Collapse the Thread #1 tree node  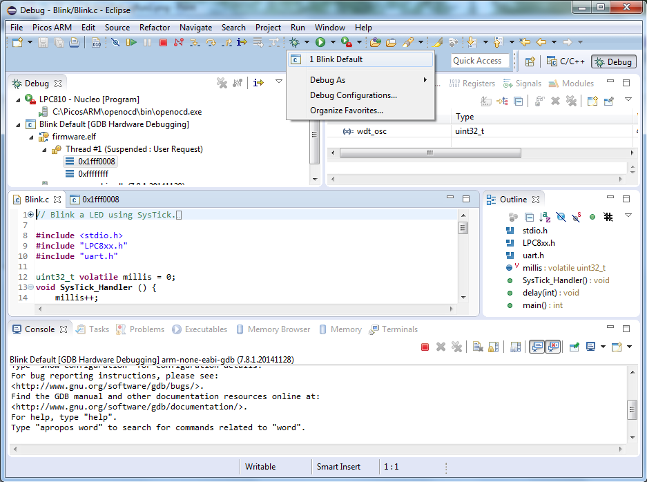click(x=45, y=150)
